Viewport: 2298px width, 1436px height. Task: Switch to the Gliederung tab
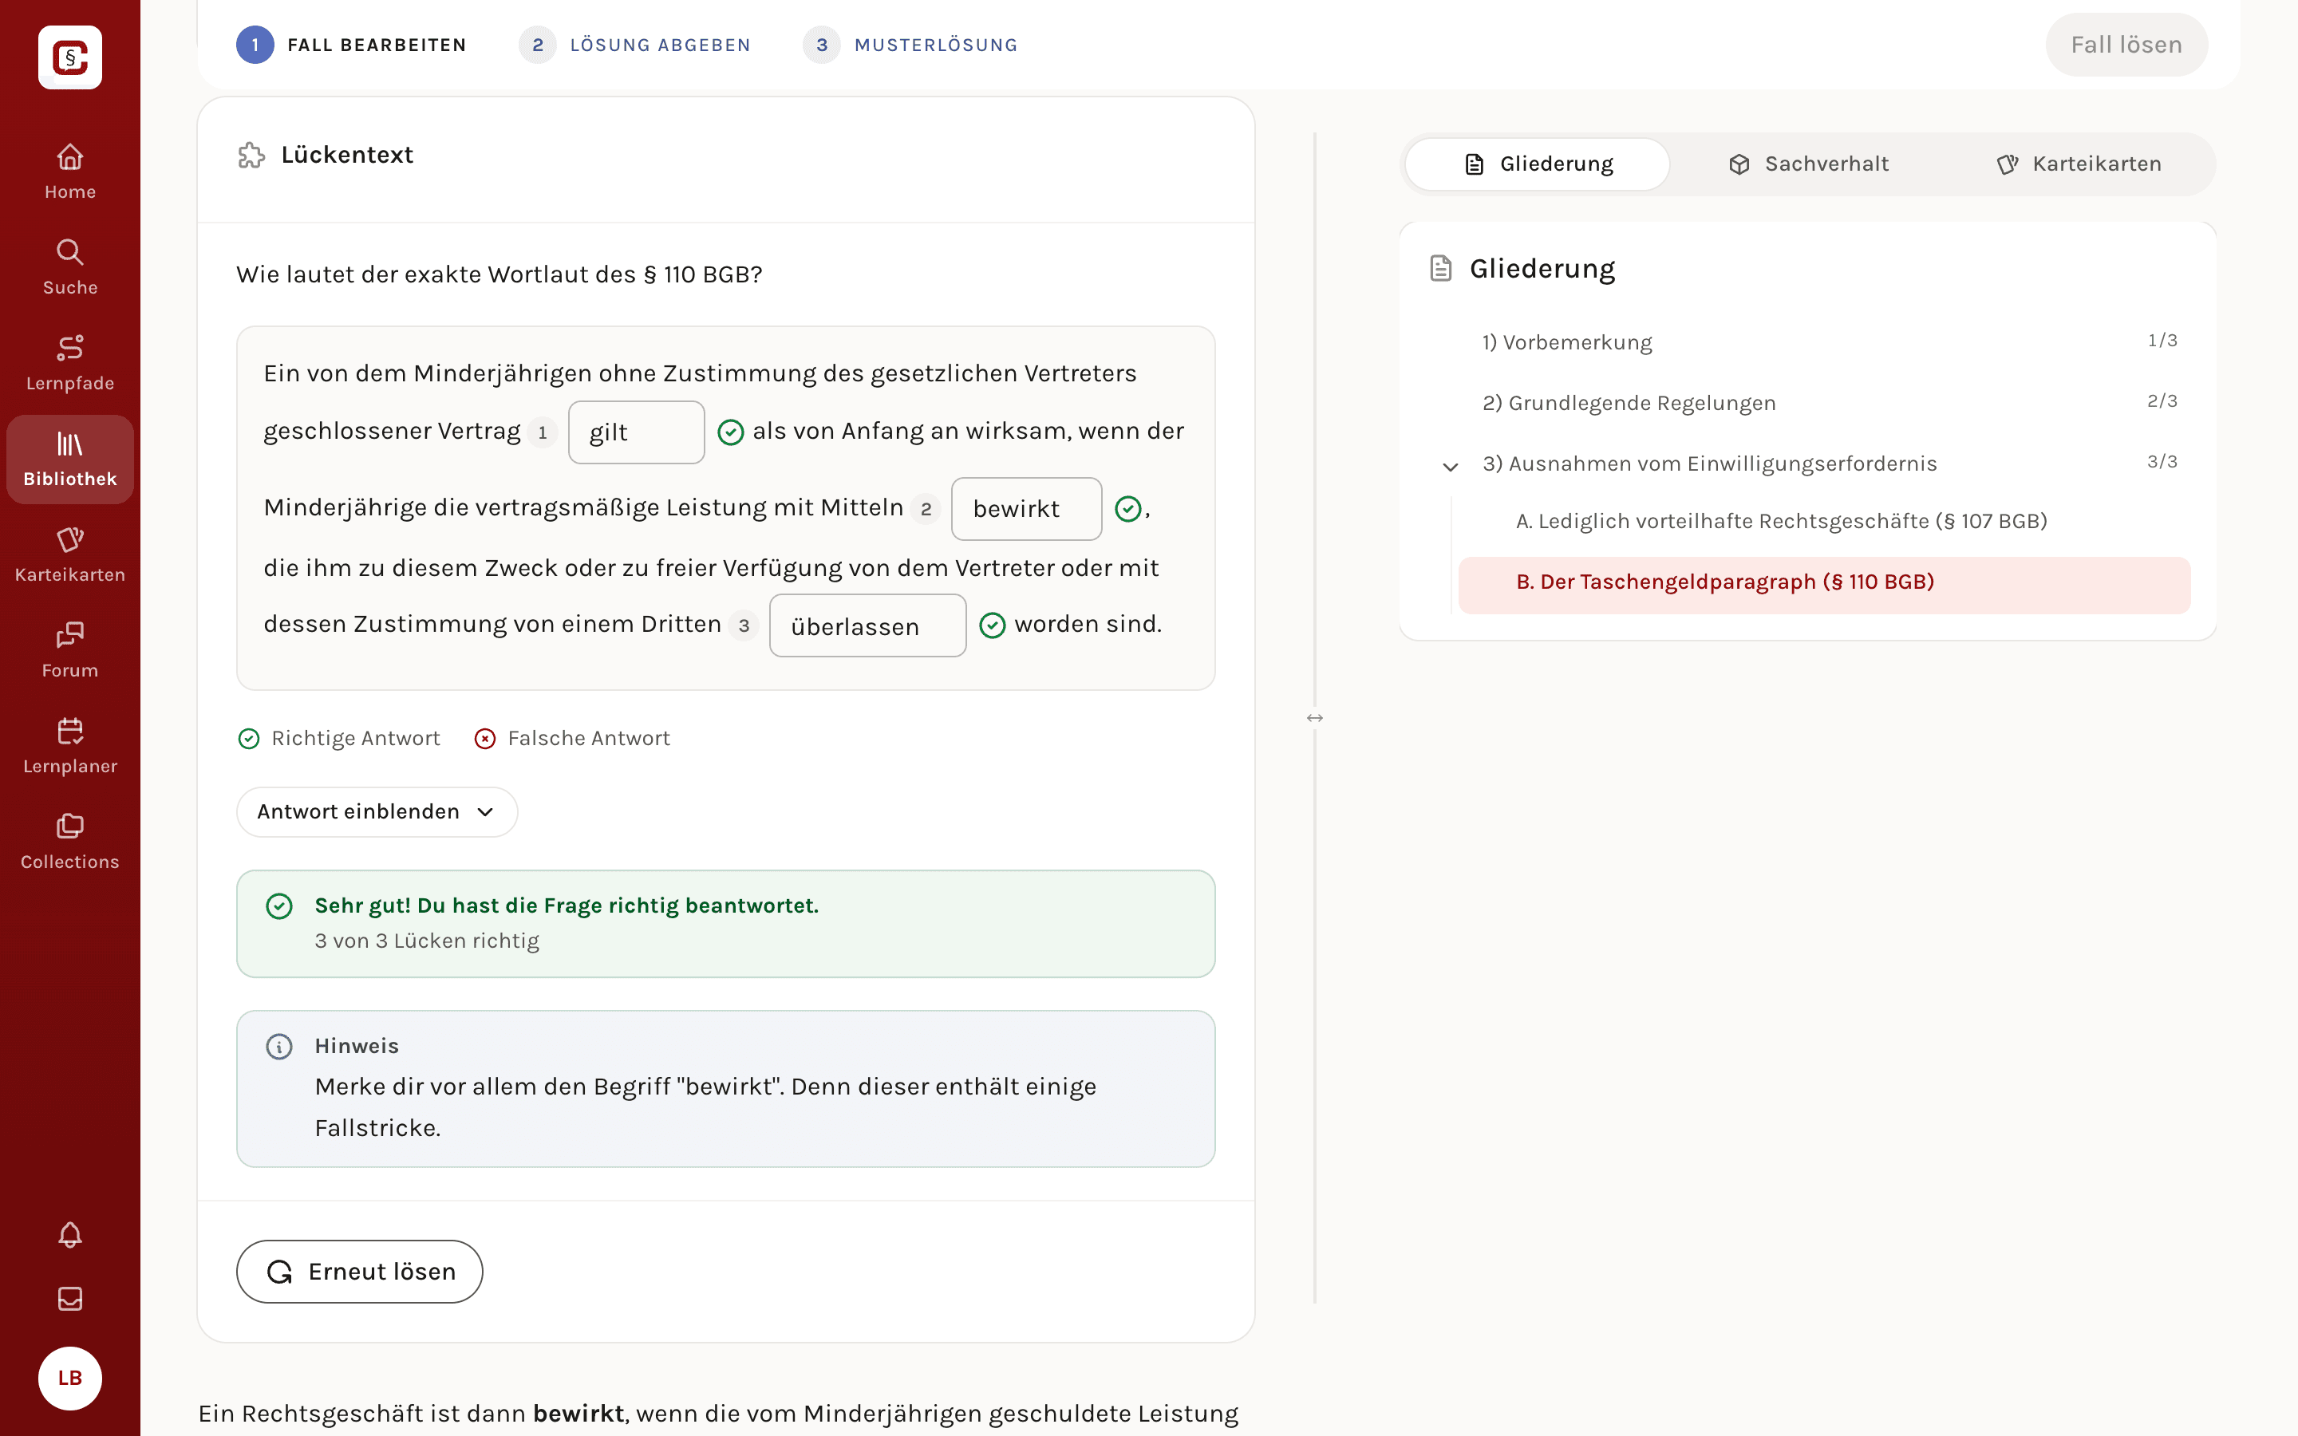tap(1538, 164)
